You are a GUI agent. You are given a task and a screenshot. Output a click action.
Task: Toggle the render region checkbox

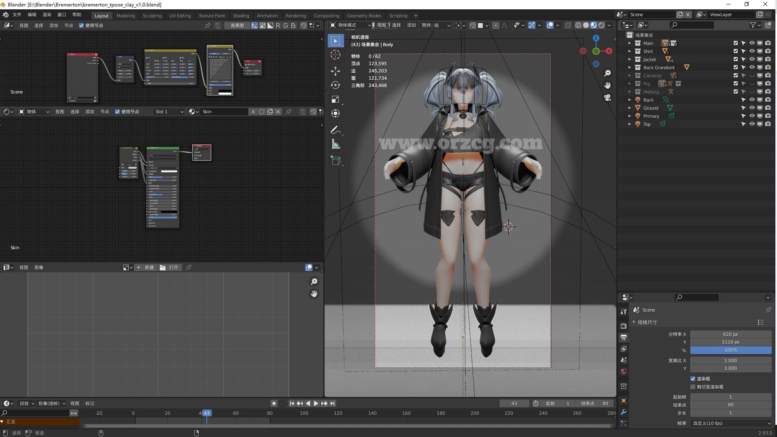tap(693, 379)
